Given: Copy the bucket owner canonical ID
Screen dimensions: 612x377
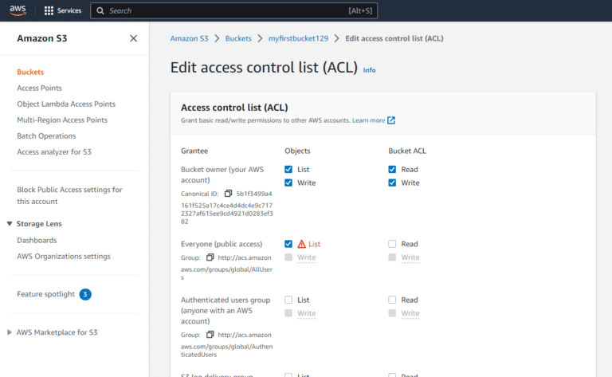Looking at the screenshot, I should point(228,194).
